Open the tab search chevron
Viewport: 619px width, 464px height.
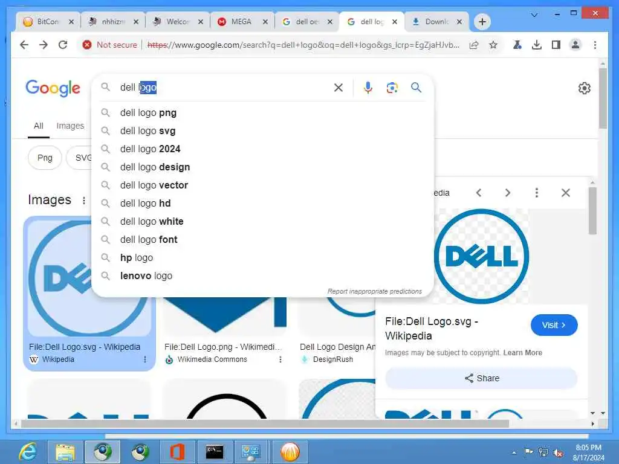[534, 14]
